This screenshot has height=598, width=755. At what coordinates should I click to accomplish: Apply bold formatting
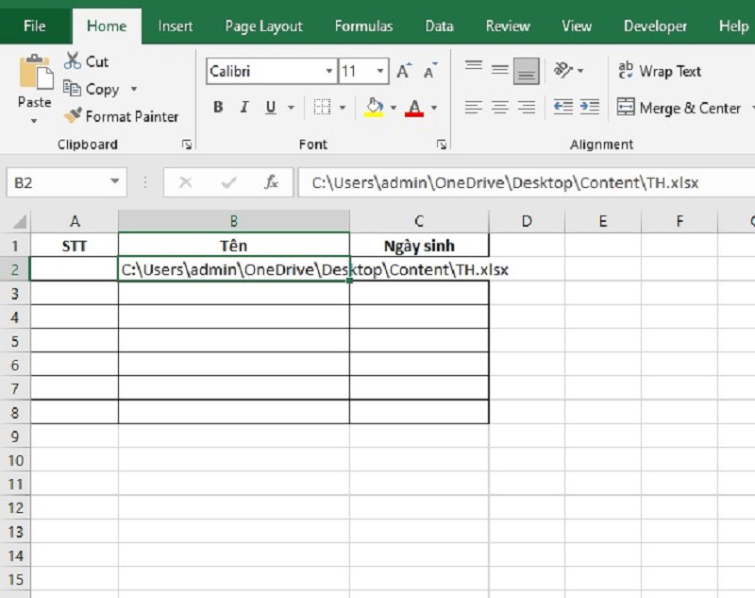218,107
